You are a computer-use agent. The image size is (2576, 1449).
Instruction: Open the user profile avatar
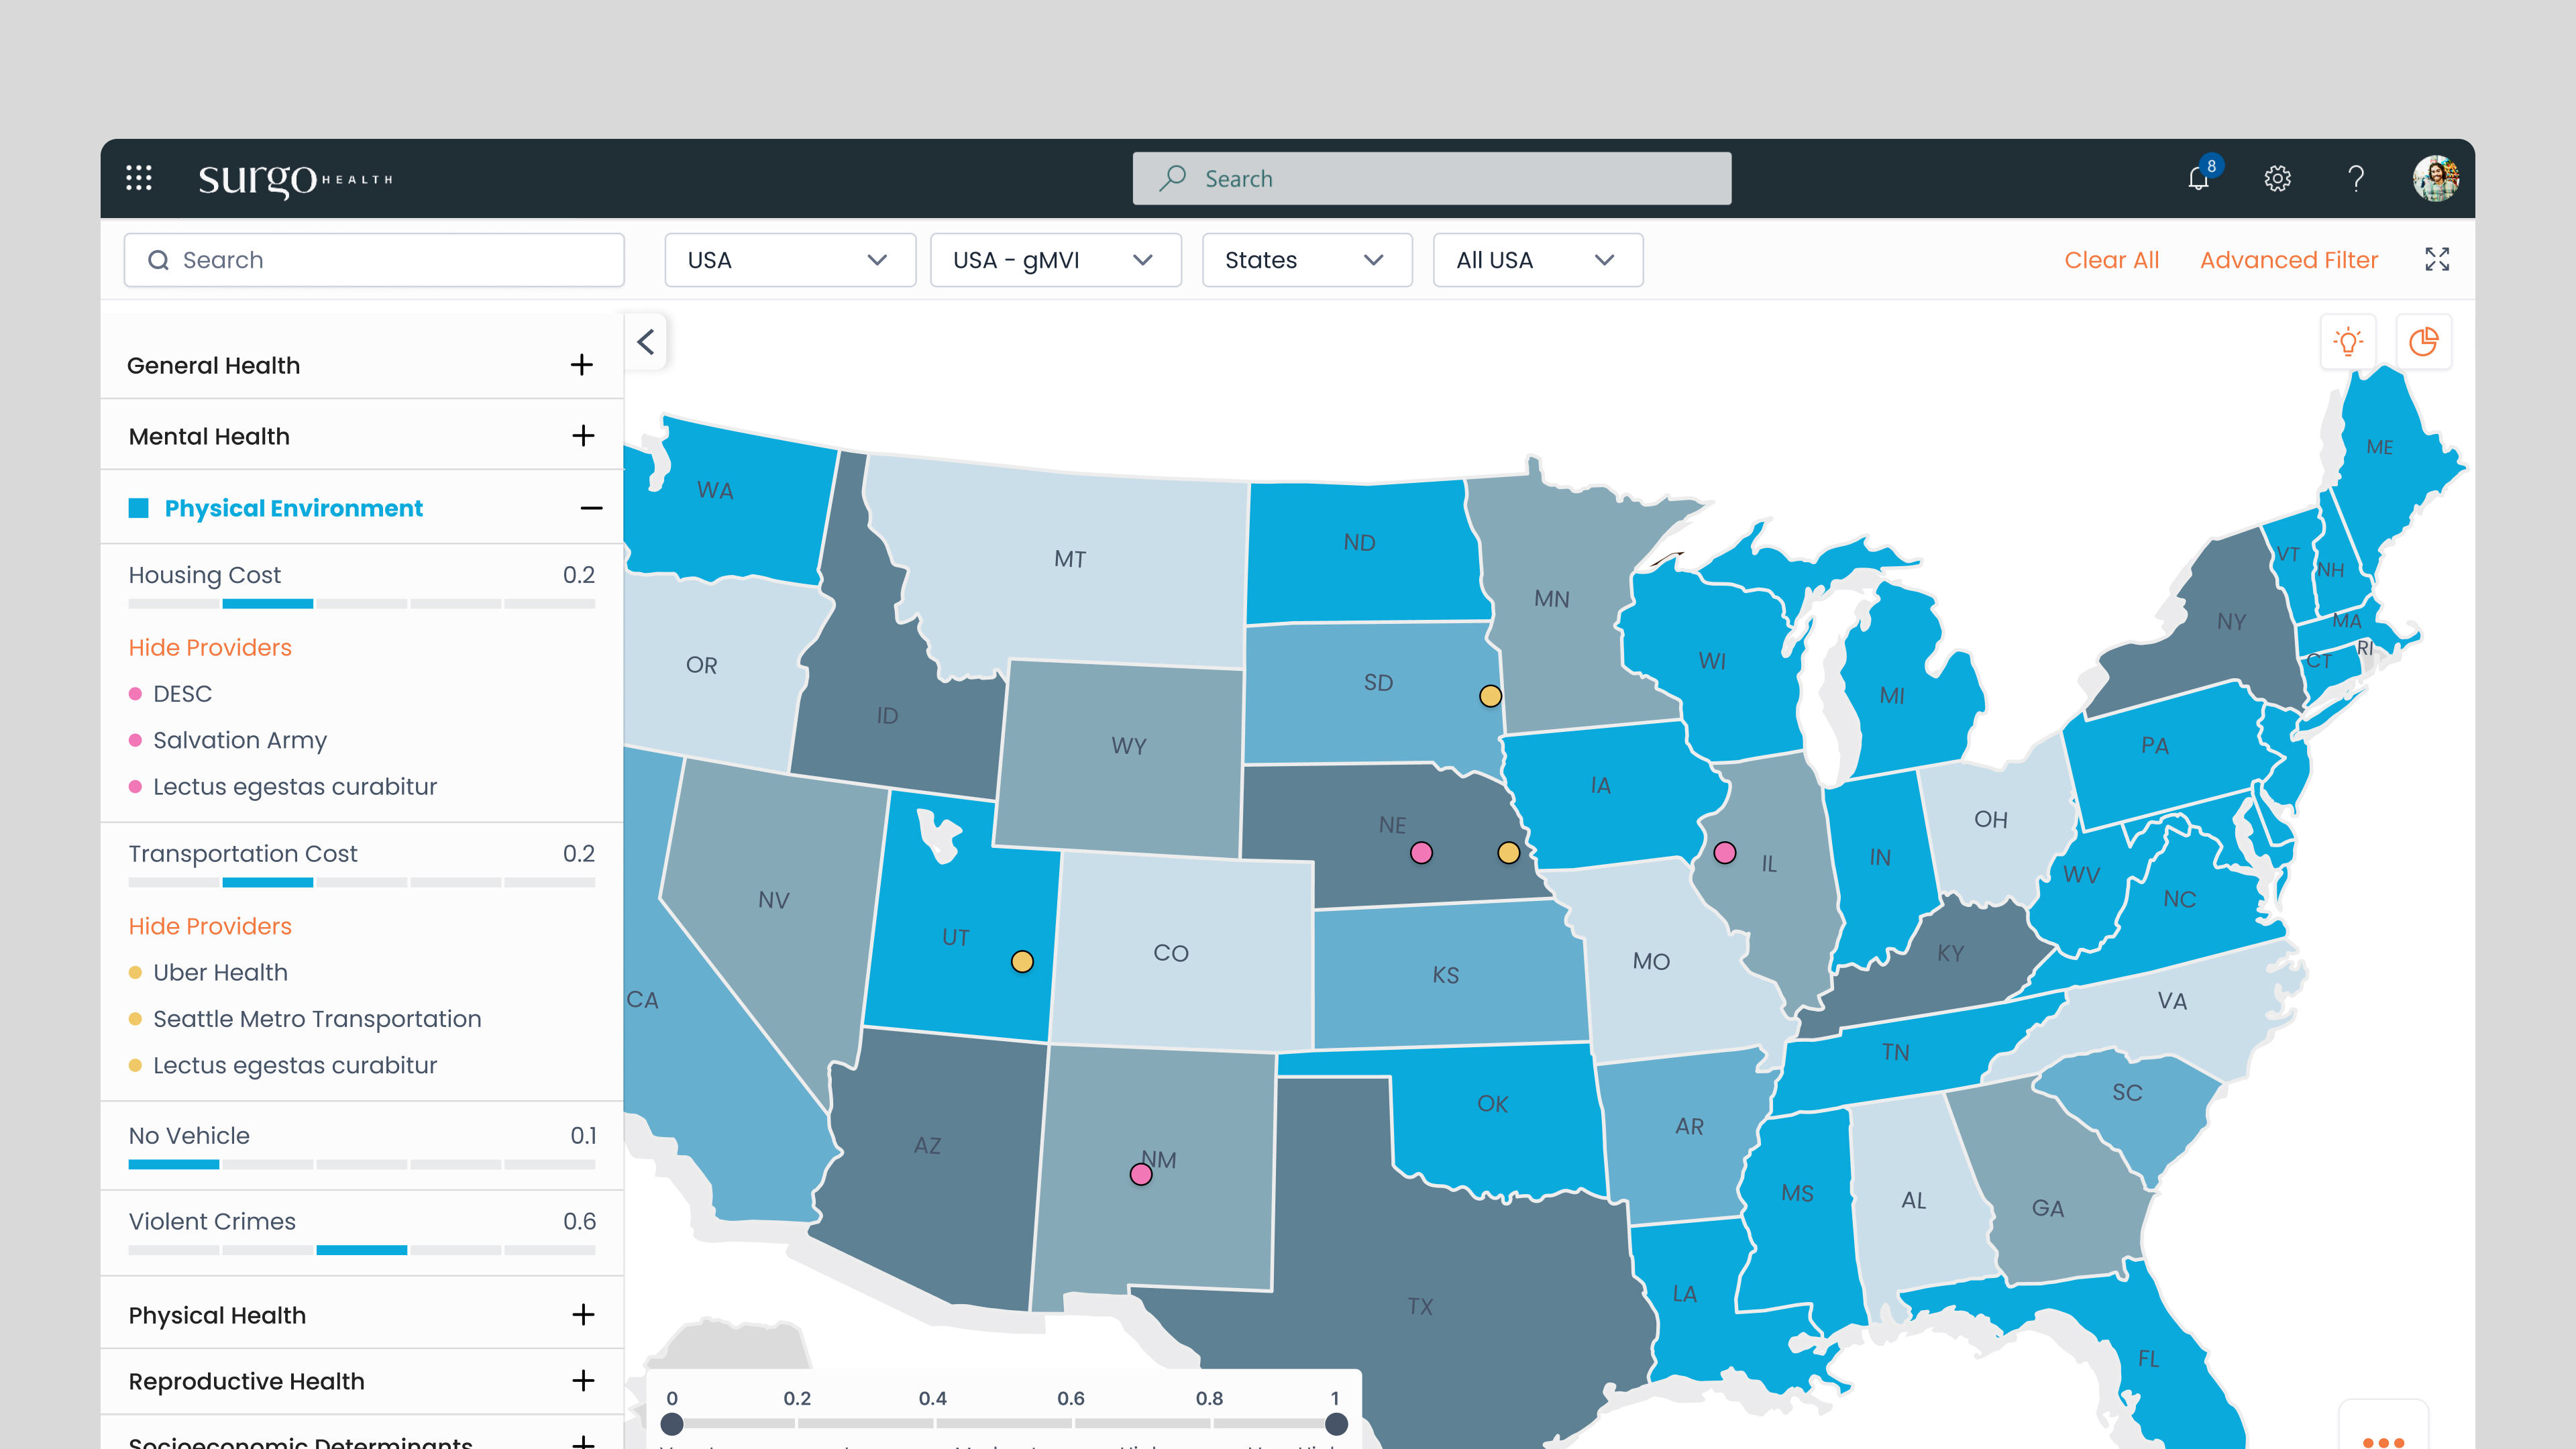[x=2435, y=178]
